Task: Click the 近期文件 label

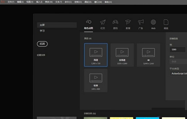Action: pyautogui.click(x=41, y=55)
